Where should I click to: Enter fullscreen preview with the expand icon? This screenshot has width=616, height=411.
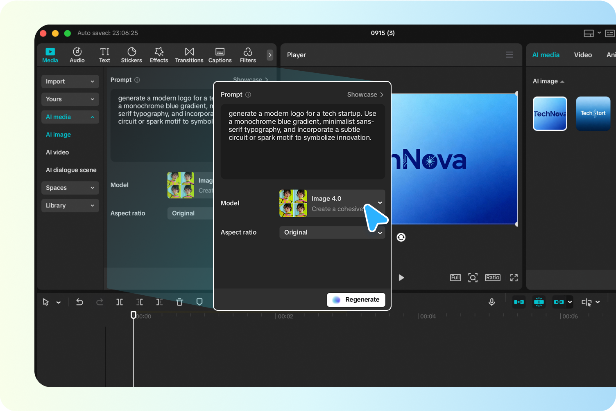click(x=514, y=278)
